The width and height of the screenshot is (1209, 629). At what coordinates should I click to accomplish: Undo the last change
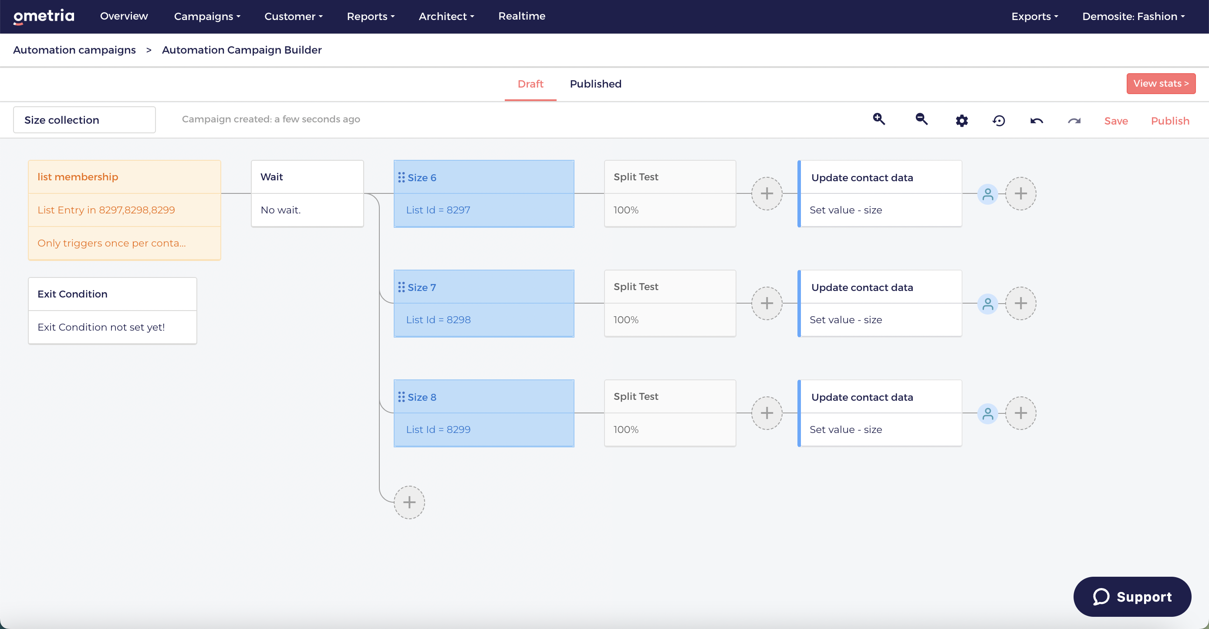pos(1037,121)
